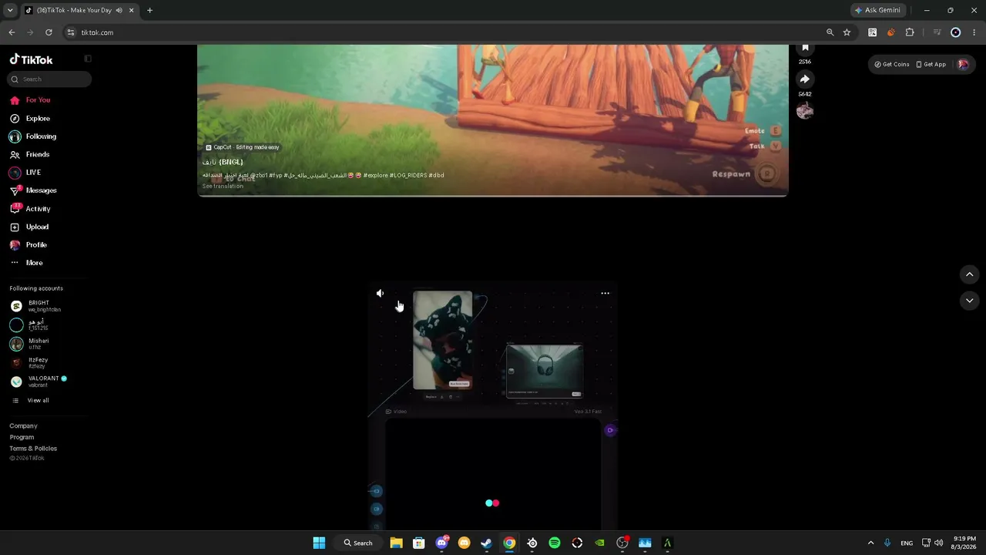
Task: Open the Friends page
Action: pos(30,155)
